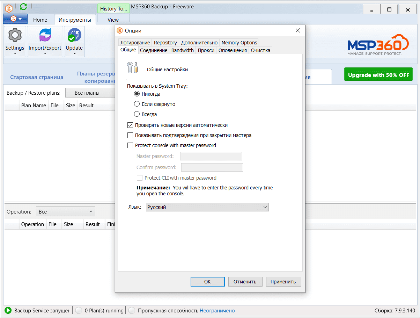The image size is (420, 318).
Task: Open the Неограничено bandwidth link
Action: click(x=217, y=310)
